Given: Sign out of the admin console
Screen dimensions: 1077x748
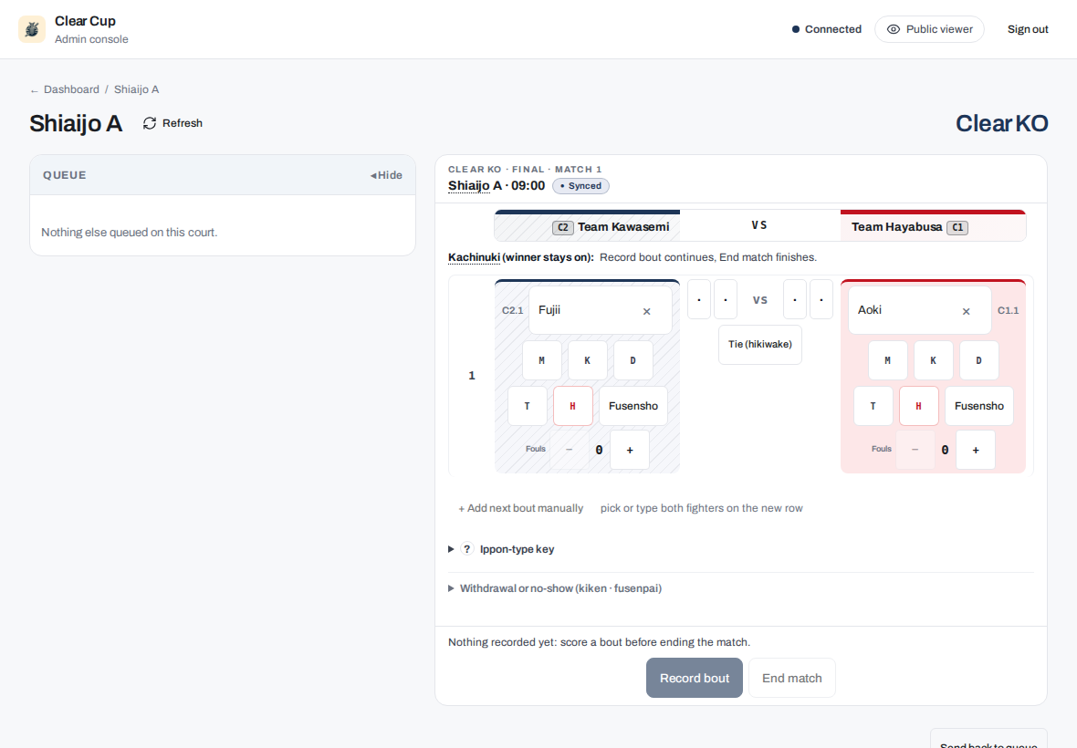Looking at the screenshot, I should pos(1028,29).
